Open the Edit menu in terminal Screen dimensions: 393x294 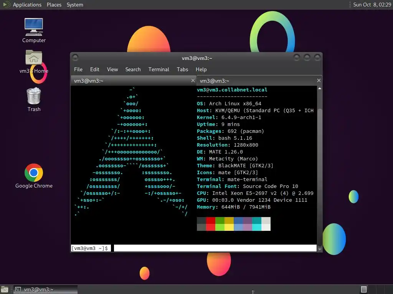(x=95, y=70)
